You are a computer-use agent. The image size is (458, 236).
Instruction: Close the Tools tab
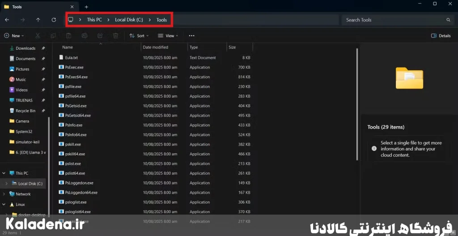pos(72,7)
